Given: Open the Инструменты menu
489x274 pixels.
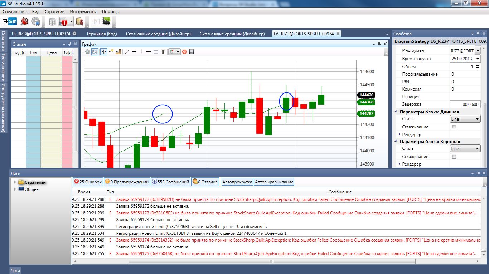Looking at the screenshot, I should coord(83,12).
